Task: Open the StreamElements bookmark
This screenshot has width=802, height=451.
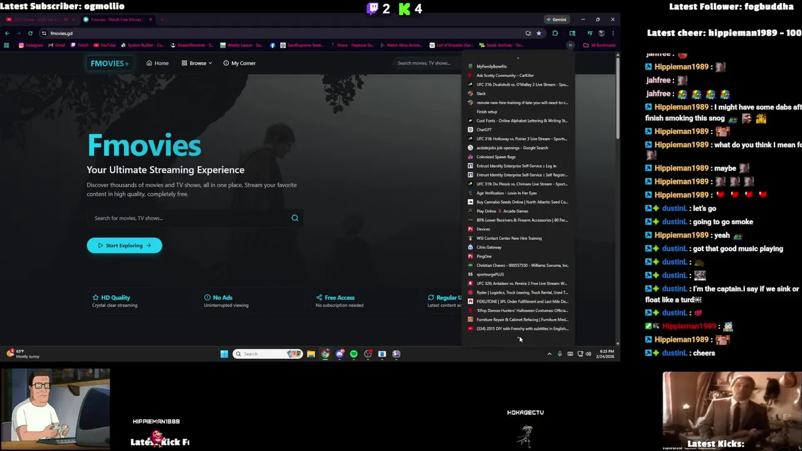Action: 192,45
